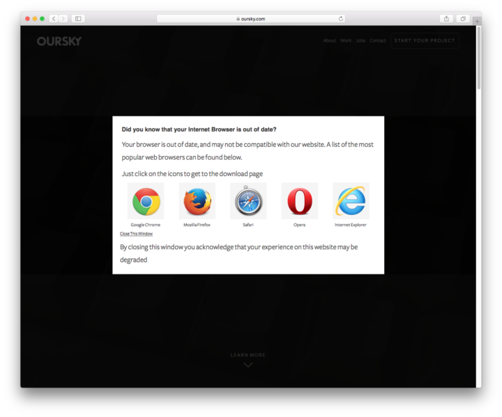The image size is (502, 417).
Task: Choose the Internet Explorer icon
Action: (351, 201)
